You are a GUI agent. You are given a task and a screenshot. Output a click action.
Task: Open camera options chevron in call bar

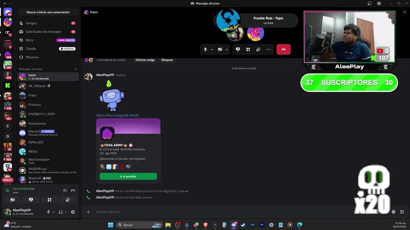click(227, 50)
